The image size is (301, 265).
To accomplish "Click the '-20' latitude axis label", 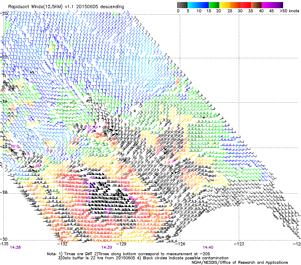I will coord(4,13).
